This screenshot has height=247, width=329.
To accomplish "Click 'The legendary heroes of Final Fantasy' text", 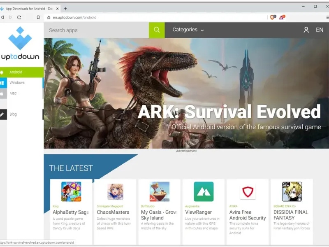I will pos(292,226).
